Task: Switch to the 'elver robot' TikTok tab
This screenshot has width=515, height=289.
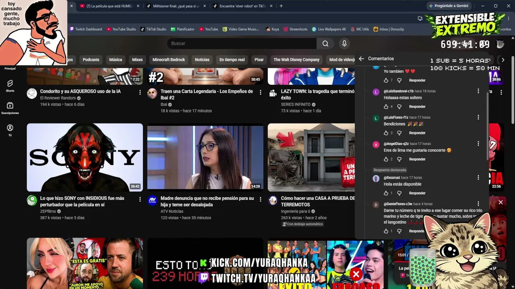Action: pyautogui.click(x=243, y=6)
